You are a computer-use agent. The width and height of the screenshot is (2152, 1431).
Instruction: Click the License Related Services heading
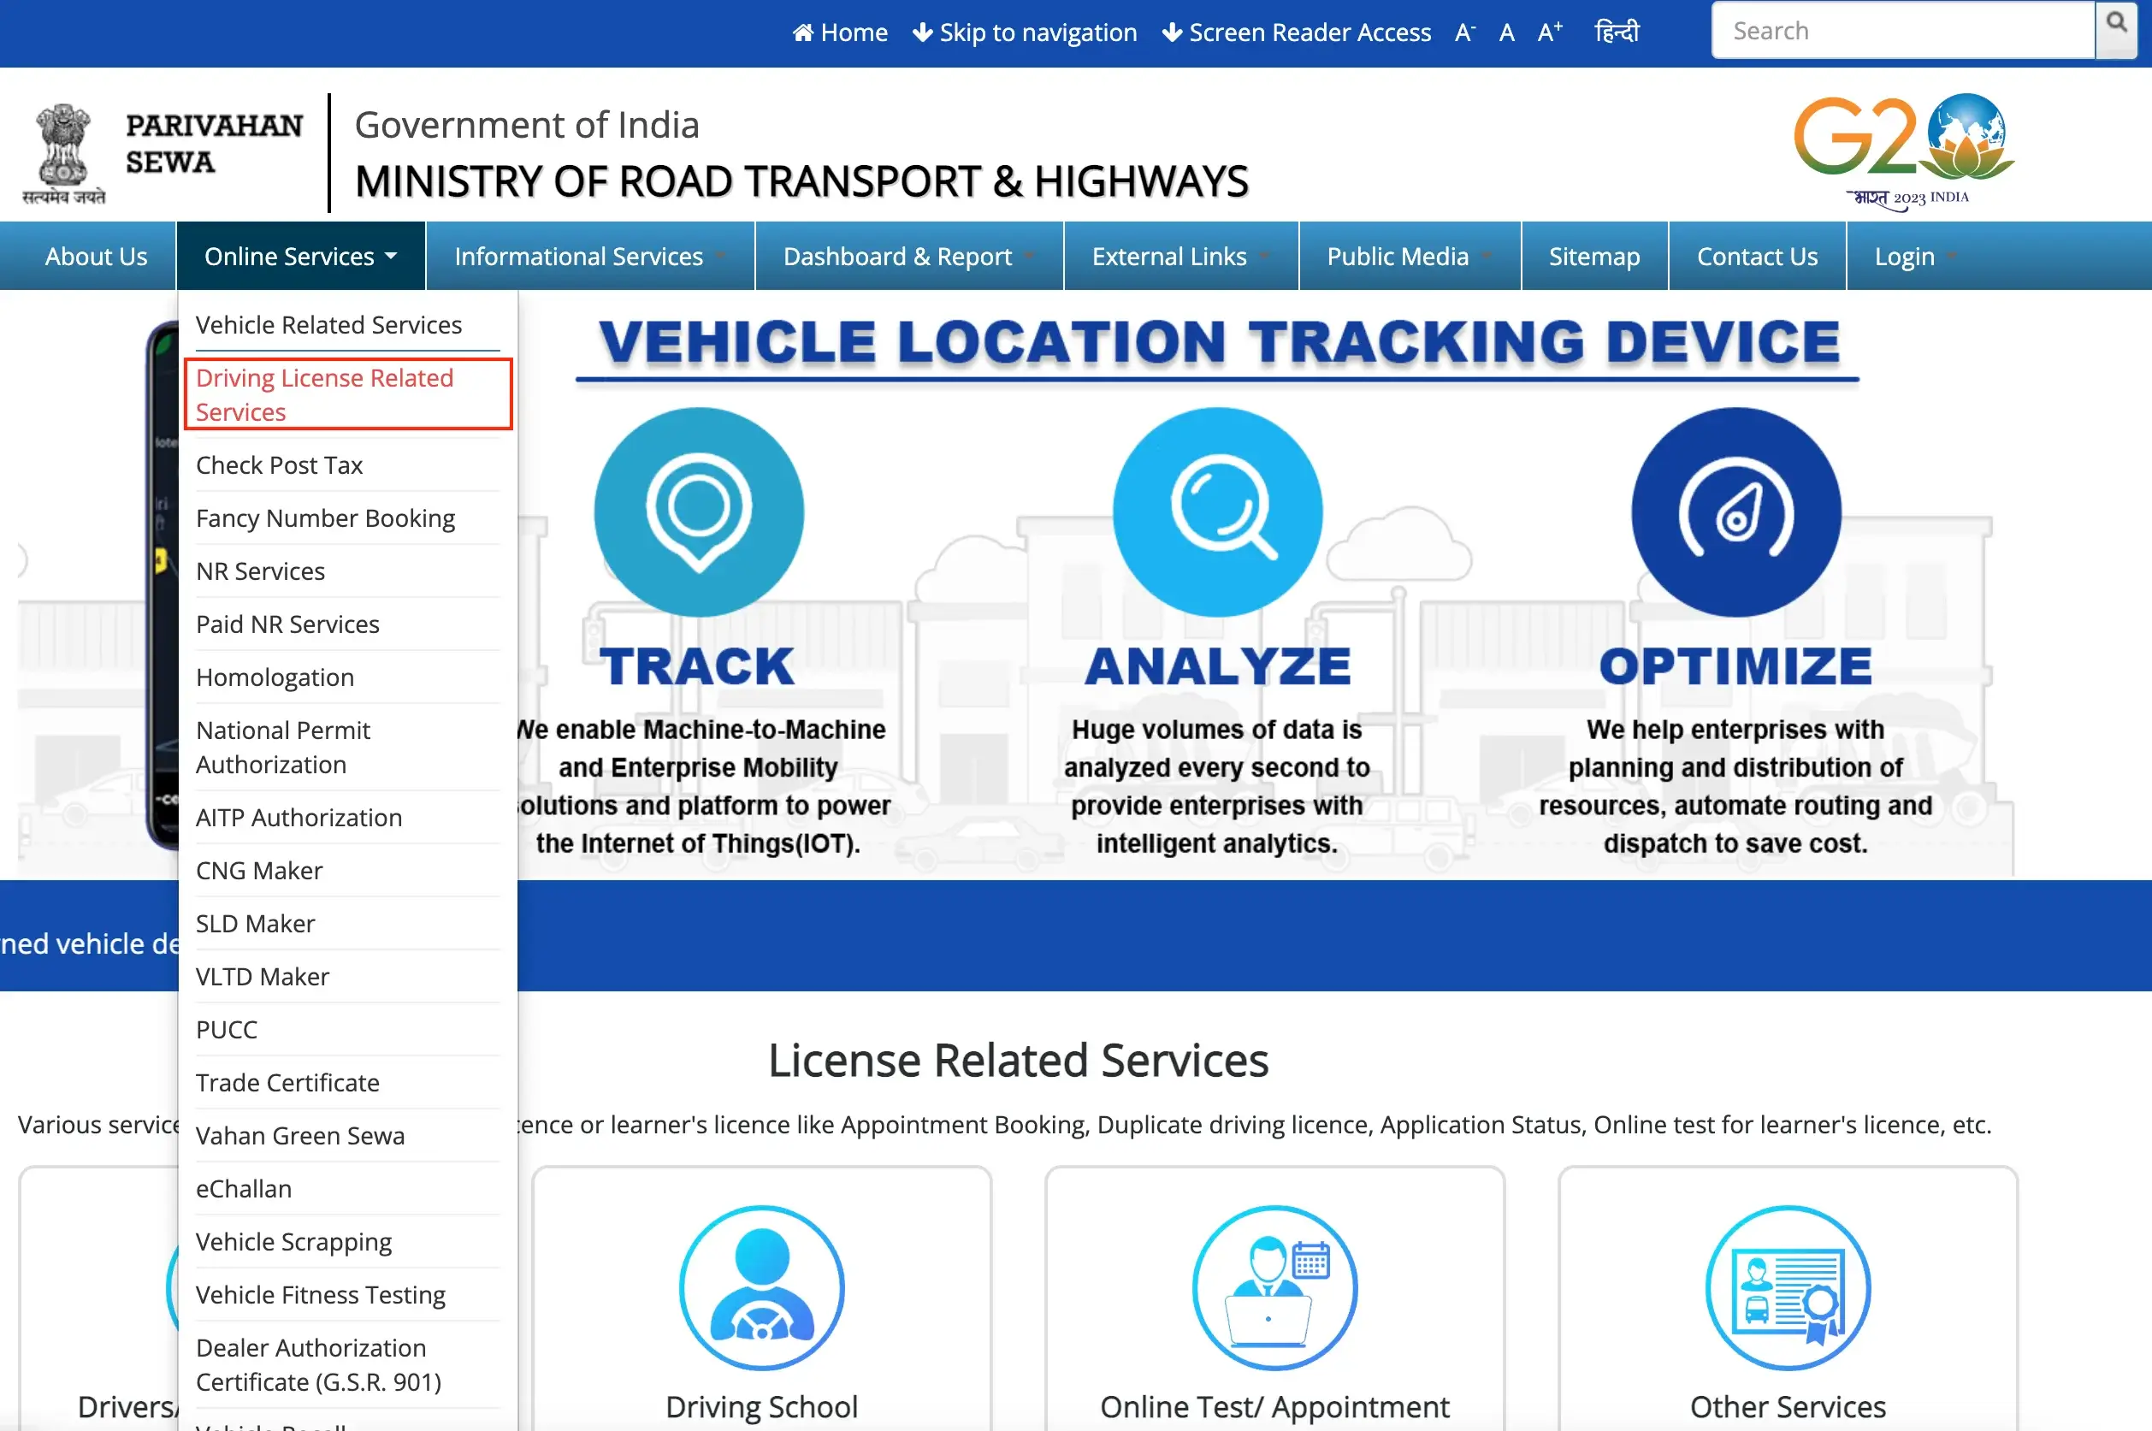(1018, 1060)
